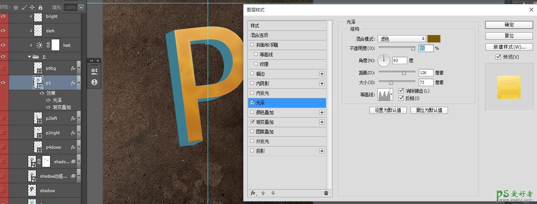Click the info panel icon

pos(94,82)
